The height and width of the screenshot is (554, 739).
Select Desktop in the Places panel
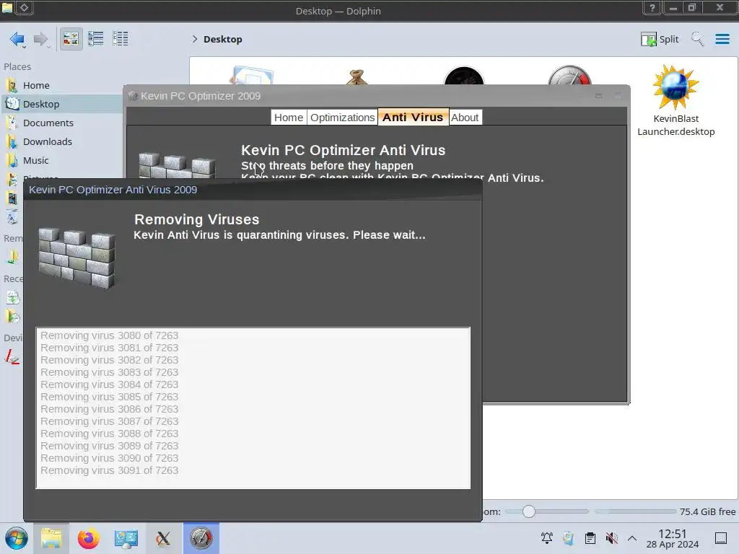tap(61, 104)
